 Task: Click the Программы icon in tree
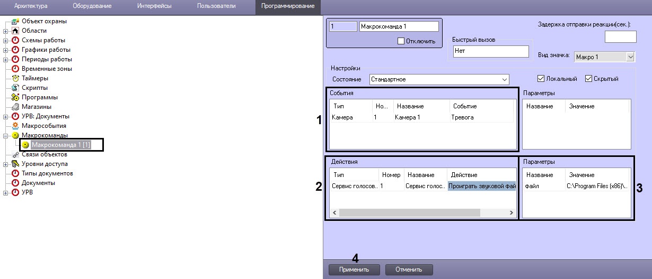pos(15,97)
